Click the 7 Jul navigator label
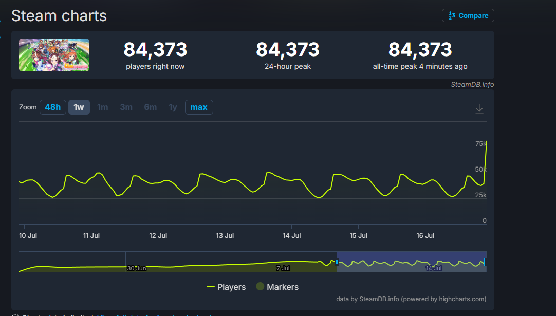Image resolution: width=556 pixels, height=316 pixels. coord(283,268)
